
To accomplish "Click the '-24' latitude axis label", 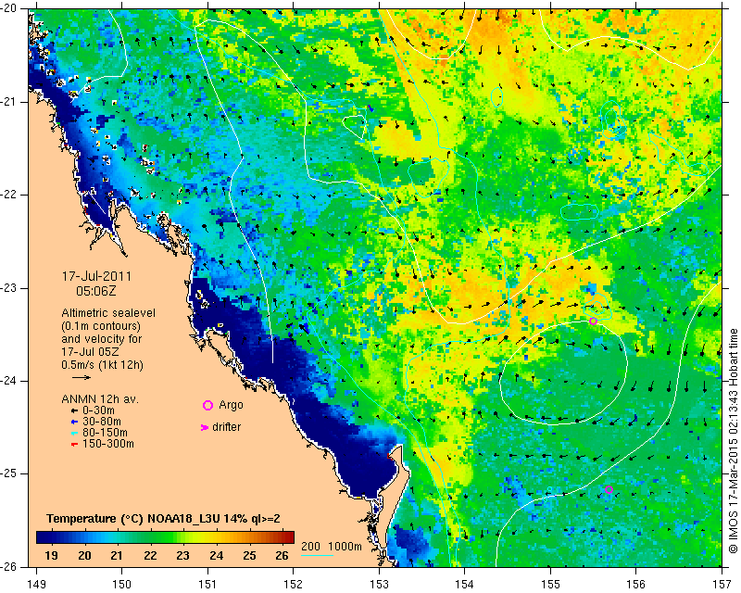I will pos(9,381).
